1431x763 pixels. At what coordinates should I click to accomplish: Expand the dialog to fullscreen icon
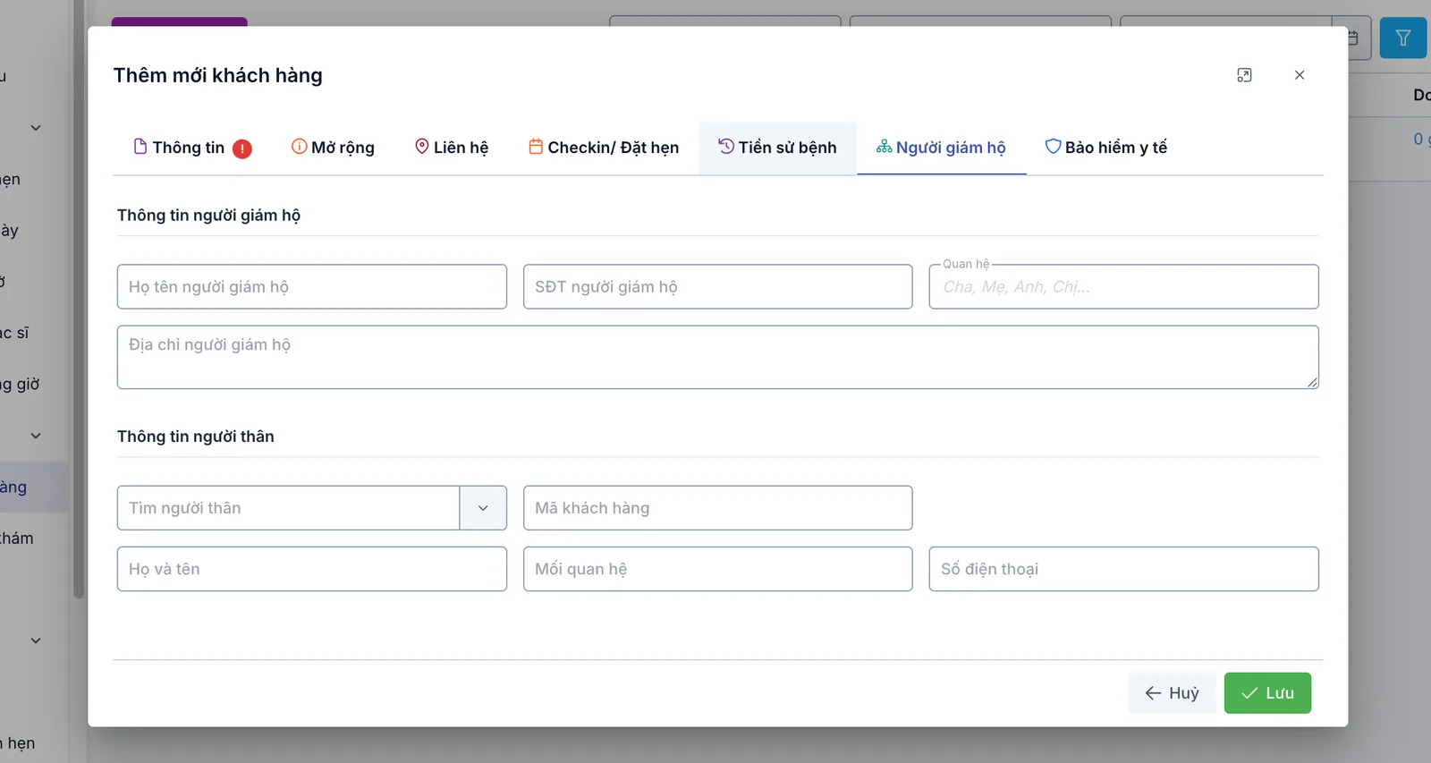tap(1244, 75)
